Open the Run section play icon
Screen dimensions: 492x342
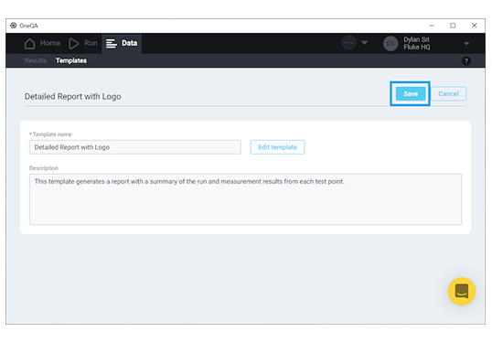coord(74,44)
